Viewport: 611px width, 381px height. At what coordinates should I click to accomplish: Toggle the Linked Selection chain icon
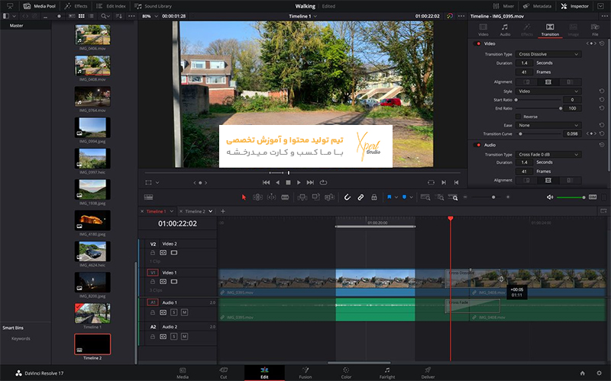pos(360,197)
